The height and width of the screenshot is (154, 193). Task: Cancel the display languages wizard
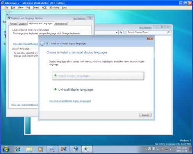point(145,115)
